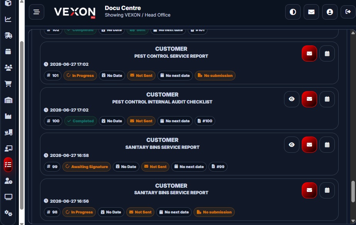Viewport: 356px width, 225px height.
Task: Open the cube sidebar icon
Action: tap(8, 3)
